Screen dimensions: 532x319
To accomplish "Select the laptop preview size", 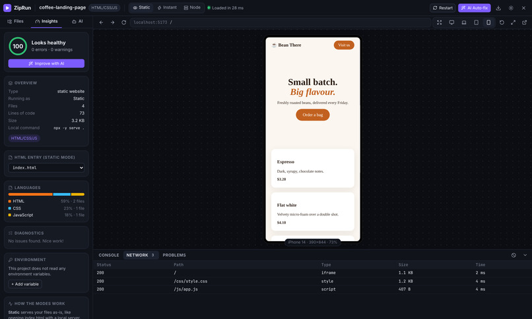I will coord(464,22).
